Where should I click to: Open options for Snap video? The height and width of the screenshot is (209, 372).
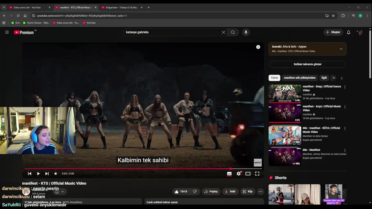click(x=345, y=87)
